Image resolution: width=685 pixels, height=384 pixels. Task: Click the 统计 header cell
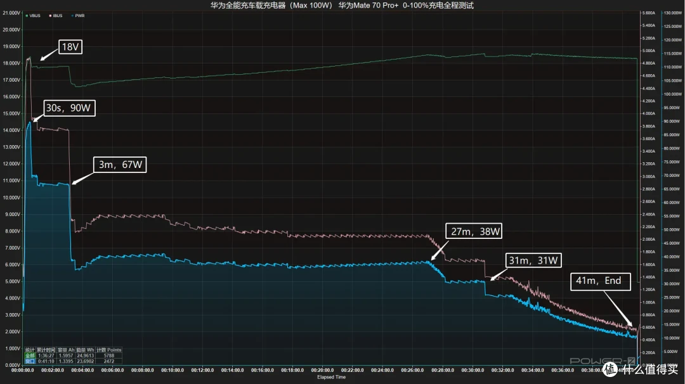tap(30, 350)
